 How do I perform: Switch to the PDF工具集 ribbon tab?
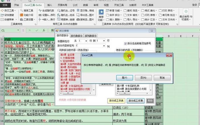[148, 5]
